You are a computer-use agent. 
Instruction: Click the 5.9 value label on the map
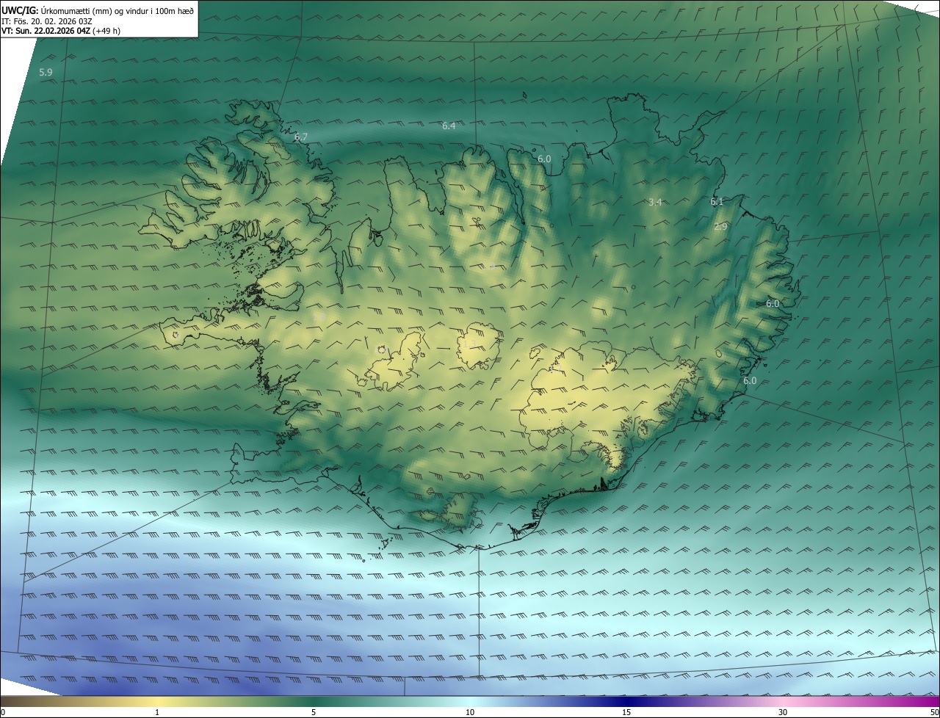tap(46, 72)
